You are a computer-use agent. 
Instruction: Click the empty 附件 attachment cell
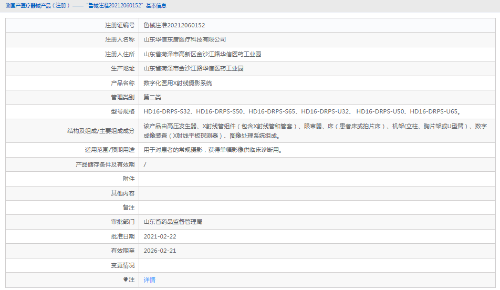315,179
